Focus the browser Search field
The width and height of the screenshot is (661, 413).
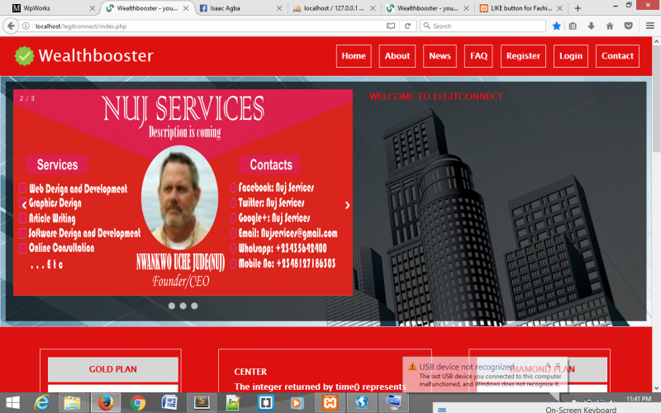[483, 26]
